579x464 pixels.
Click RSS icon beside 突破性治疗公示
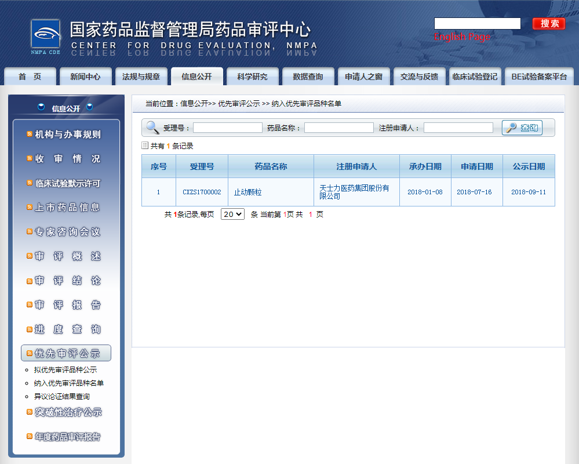[30, 412]
